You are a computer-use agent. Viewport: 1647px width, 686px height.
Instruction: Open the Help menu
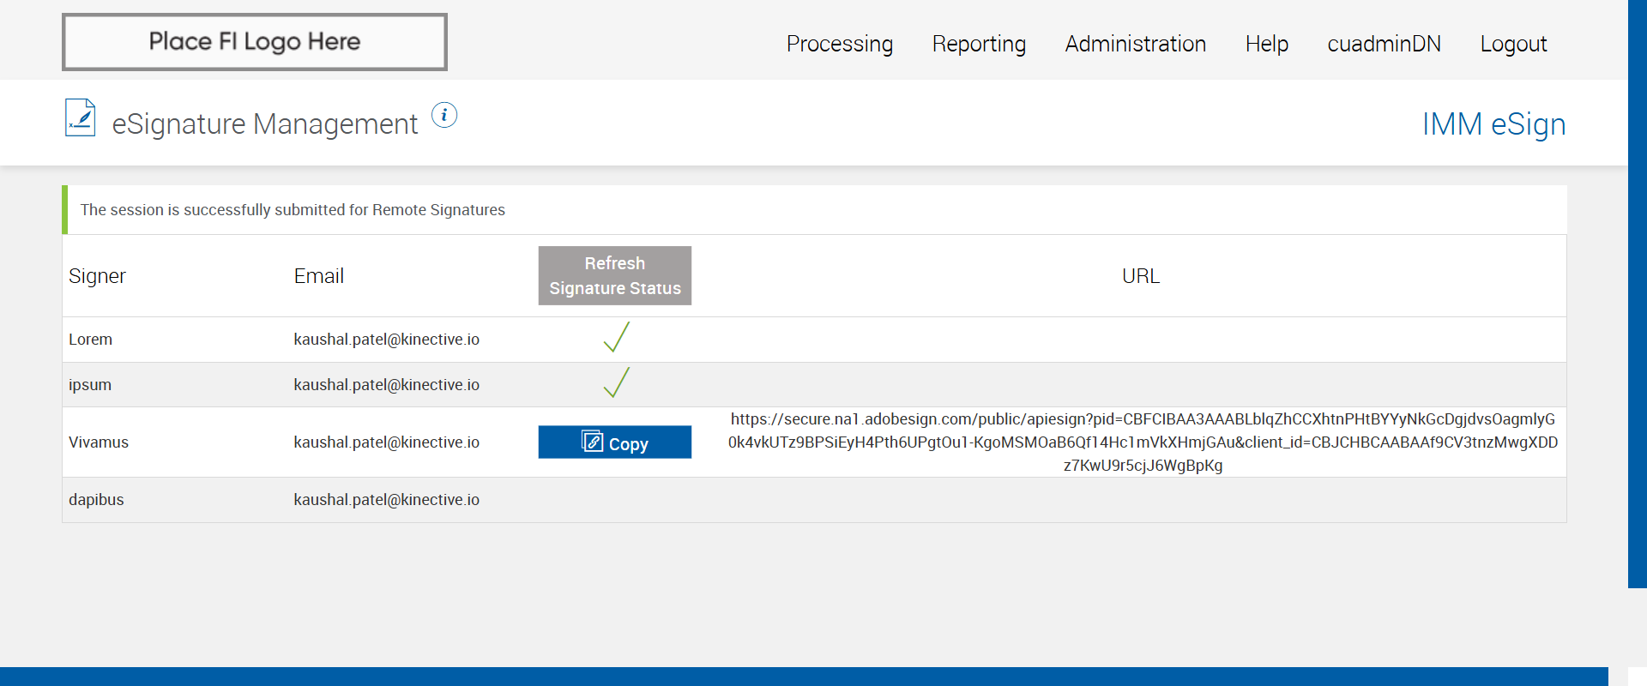(1266, 44)
